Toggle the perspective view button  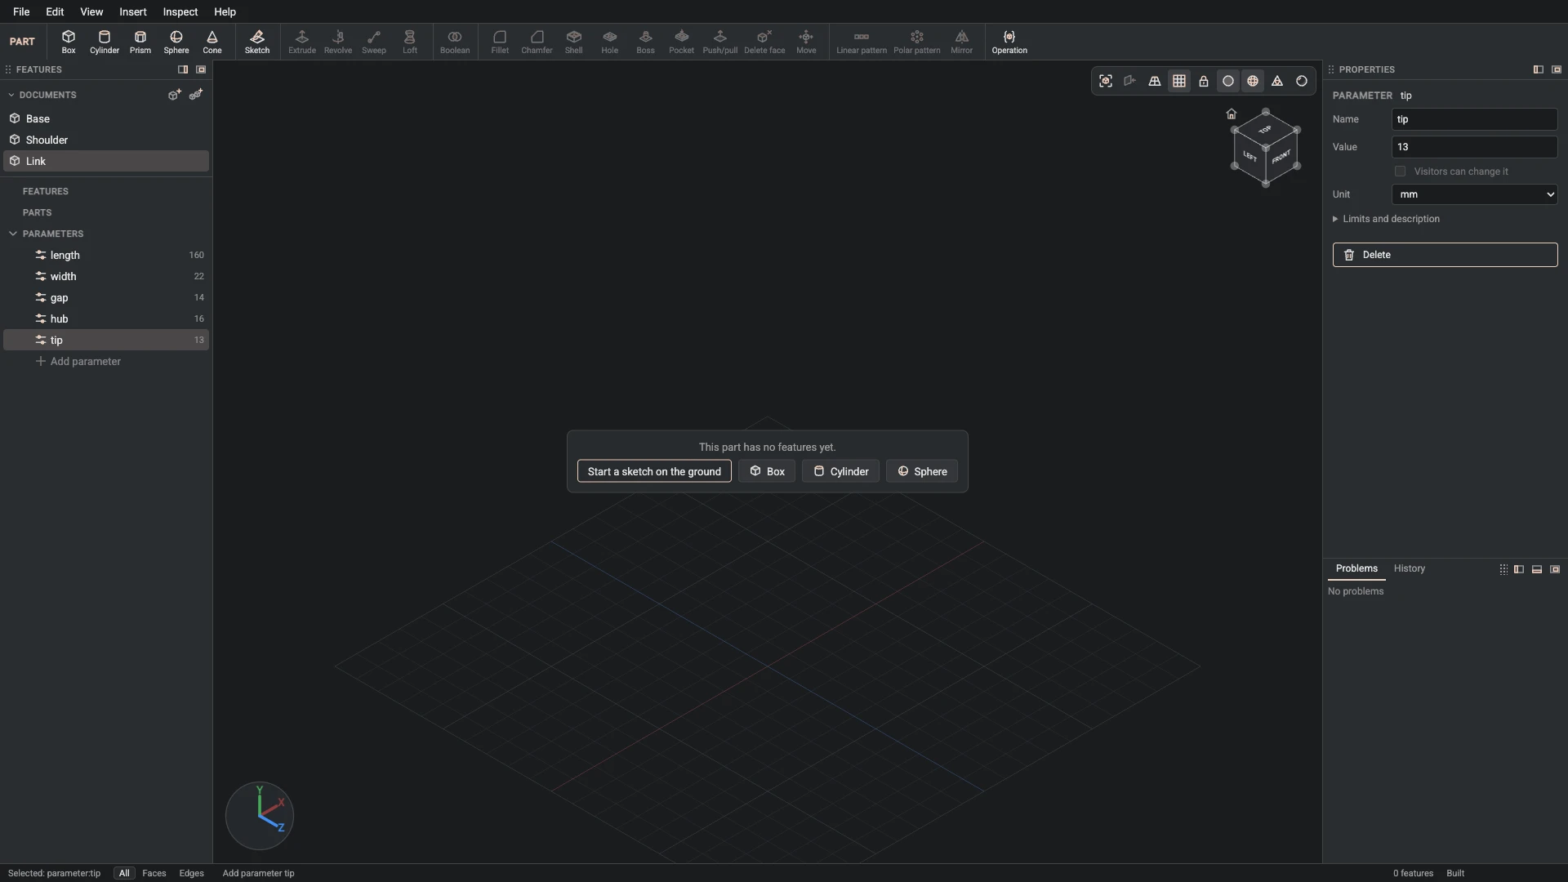pos(1155,81)
